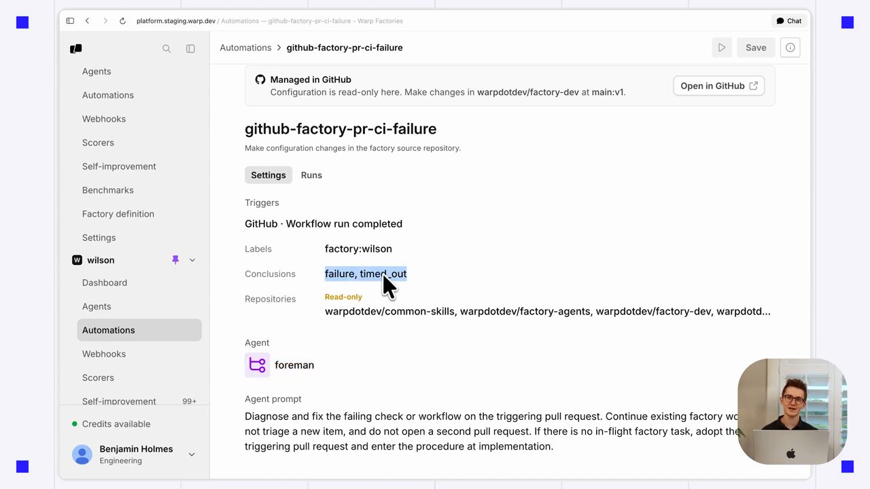Toggle the browser sidebar icon left of the back arrow

(x=70, y=21)
